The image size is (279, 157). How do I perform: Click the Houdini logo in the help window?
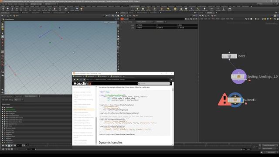82,83
